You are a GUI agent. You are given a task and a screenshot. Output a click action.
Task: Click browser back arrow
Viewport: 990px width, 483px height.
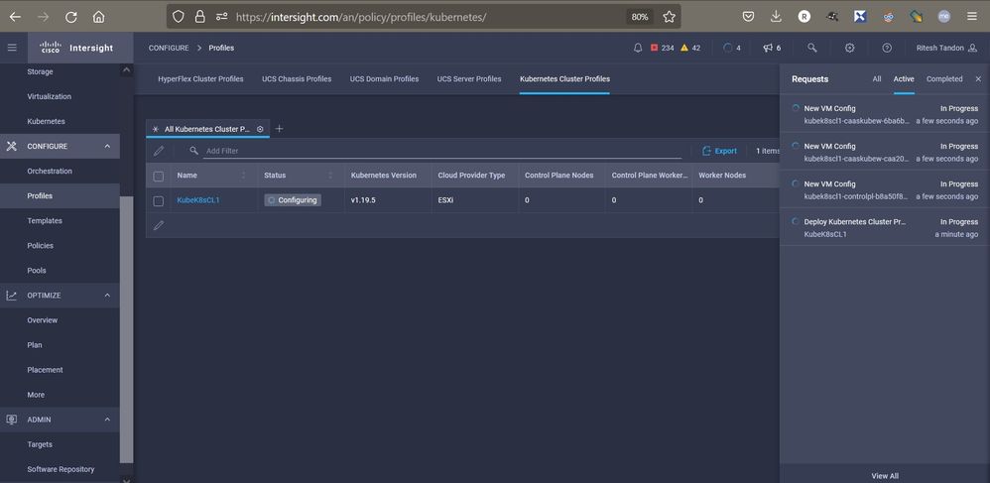[15, 17]
